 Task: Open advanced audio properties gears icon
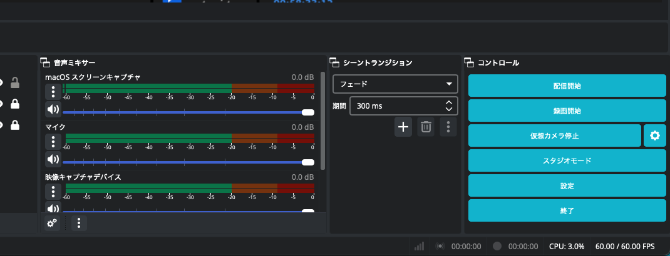(x=52, y=223)
